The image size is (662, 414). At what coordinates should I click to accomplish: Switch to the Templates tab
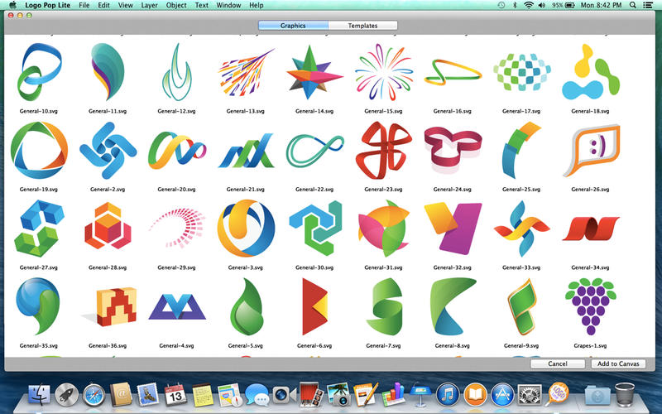tap(362, 26)
